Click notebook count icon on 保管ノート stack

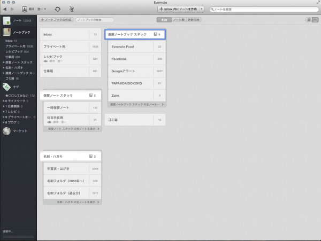point(91,95)
